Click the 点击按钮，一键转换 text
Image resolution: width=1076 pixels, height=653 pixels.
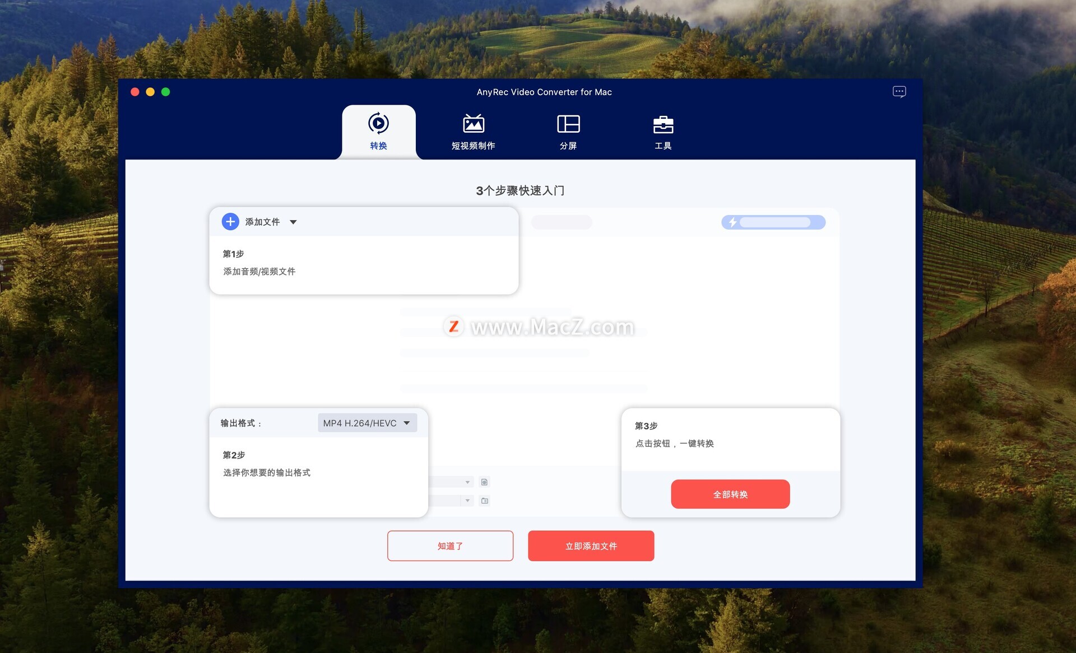click(x=674, y=443)
